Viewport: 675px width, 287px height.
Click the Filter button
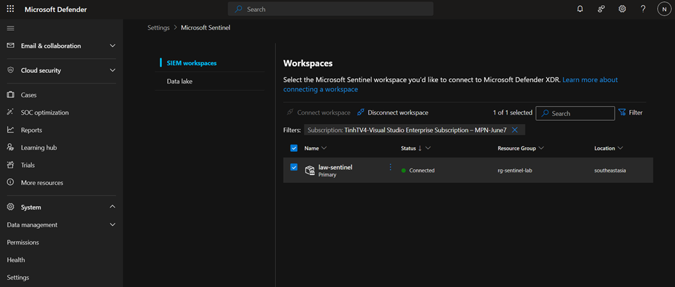tap(631, 112)
